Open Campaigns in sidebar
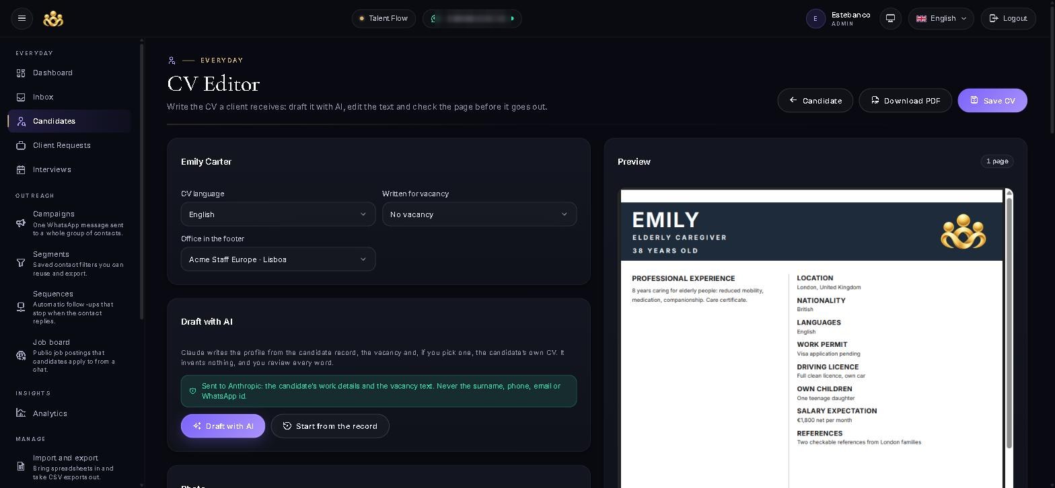 (69, 223)
